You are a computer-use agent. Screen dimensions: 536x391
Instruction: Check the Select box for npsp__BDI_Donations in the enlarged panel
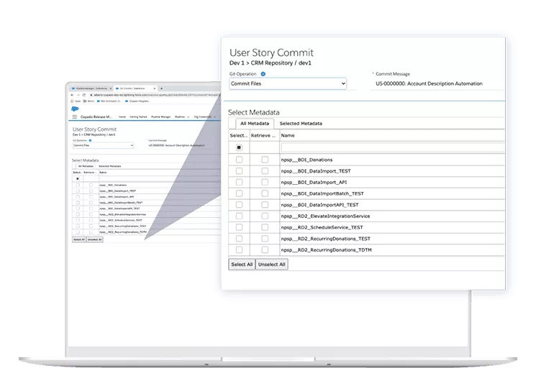click(x=240, y=160)
